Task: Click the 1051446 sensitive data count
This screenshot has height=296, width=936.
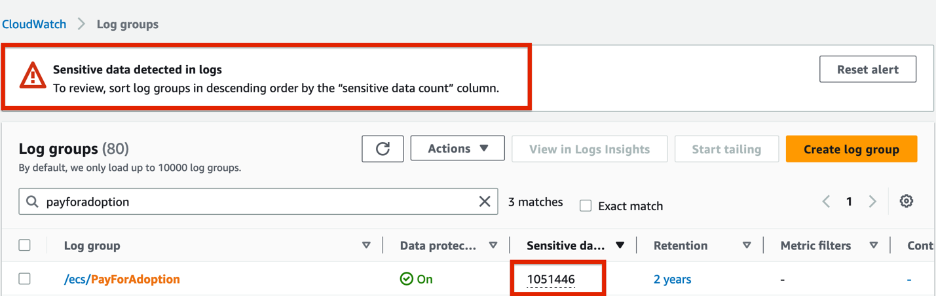Action: click(551, 280)
